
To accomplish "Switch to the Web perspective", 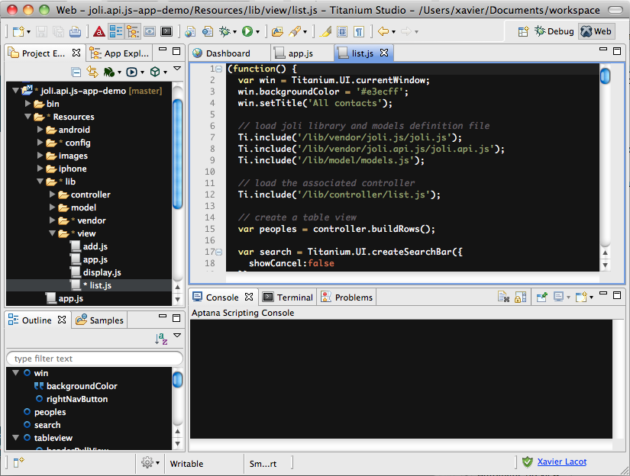I will (x=596, y=31).
